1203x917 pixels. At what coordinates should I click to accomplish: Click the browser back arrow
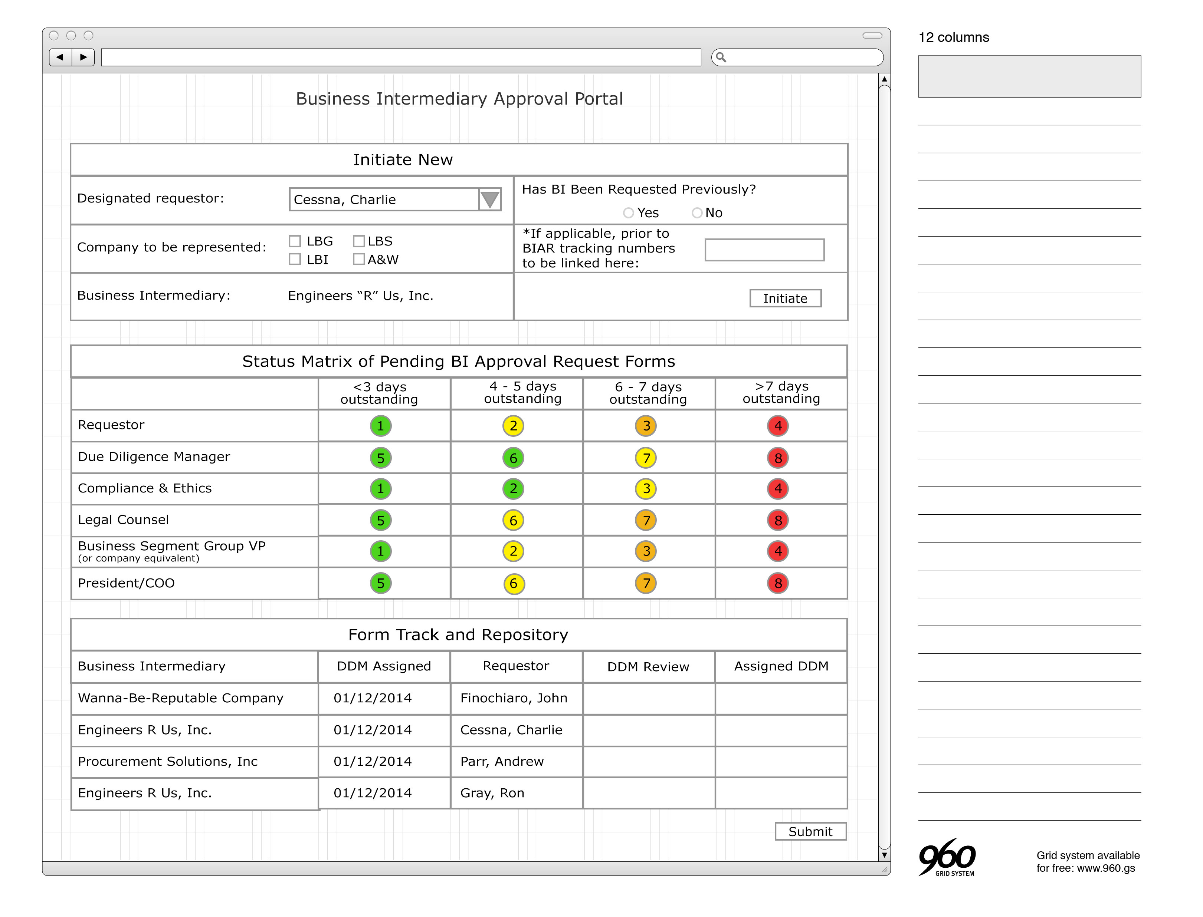[60, 57]
